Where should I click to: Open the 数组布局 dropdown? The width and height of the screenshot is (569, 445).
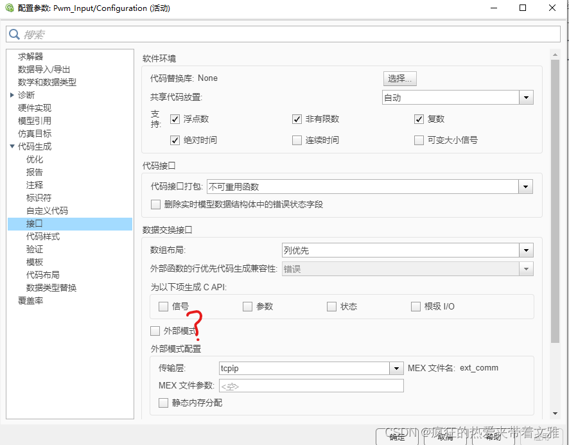point(526,250)
